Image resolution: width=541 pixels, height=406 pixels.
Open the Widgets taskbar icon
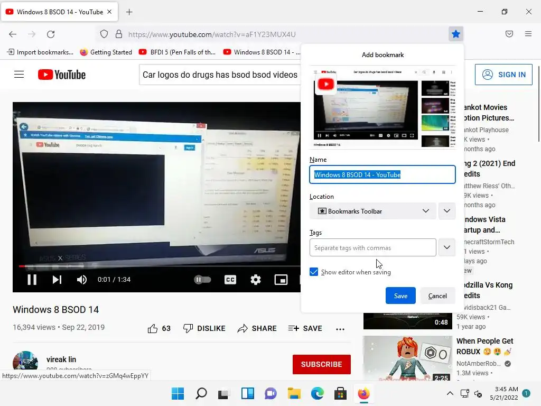[x=247, y=393]
